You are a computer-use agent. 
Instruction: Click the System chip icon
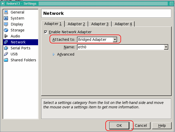(6, 18)
